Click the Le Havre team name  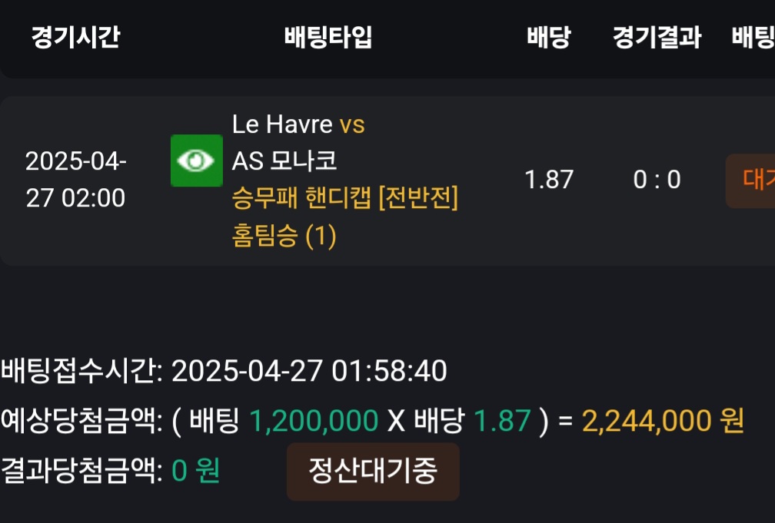click(x=282, y=124)
